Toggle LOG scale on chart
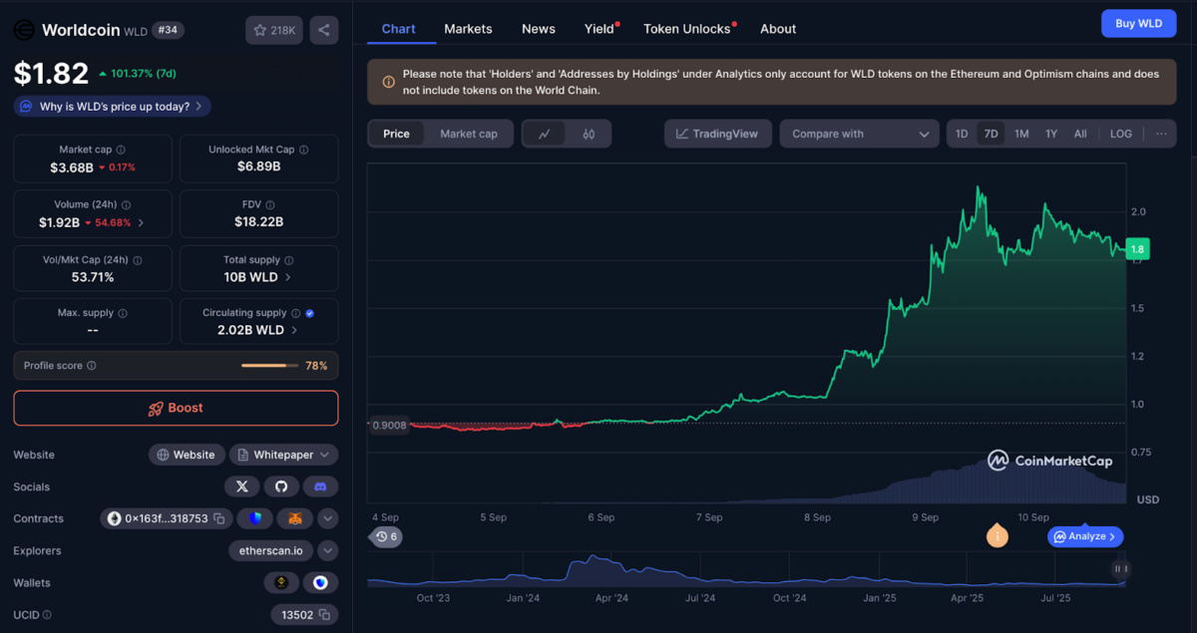The image size is (1197, 633). pos(1121,134)
